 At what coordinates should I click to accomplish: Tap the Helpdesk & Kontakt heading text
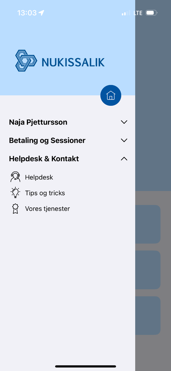(44, 159)
